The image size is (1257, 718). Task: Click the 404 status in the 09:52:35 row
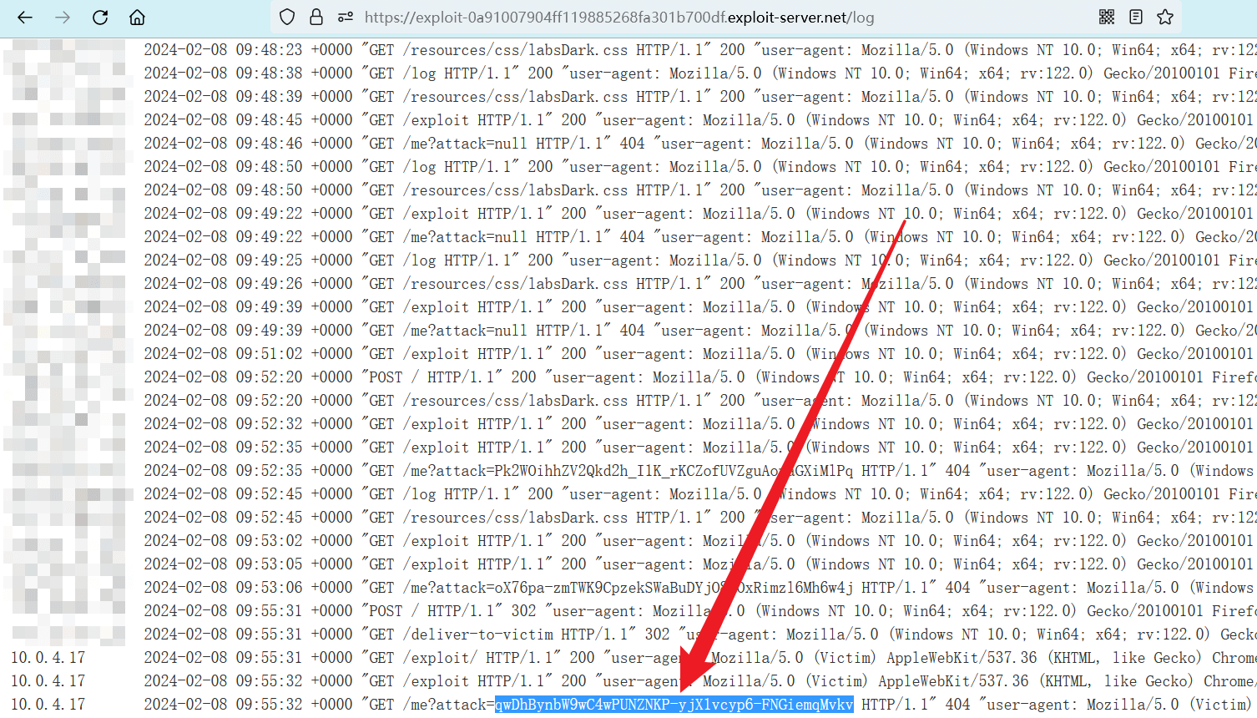click(x=957, y=471)
